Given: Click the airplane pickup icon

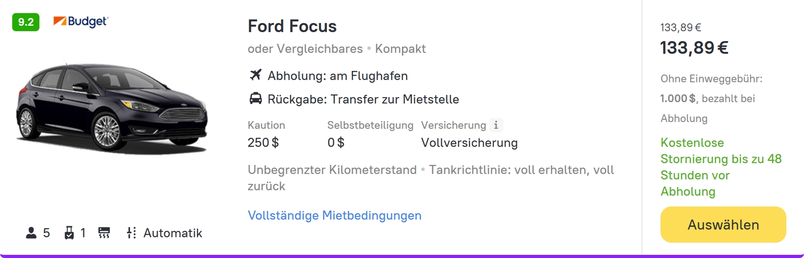Looking at the screenshot, I should [256, 75].
